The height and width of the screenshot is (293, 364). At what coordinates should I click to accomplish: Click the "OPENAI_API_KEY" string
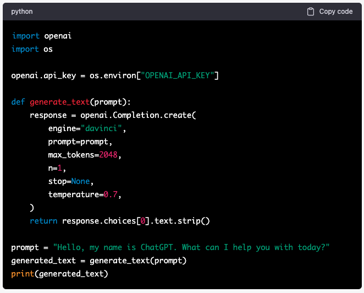[x=178, y=75]
